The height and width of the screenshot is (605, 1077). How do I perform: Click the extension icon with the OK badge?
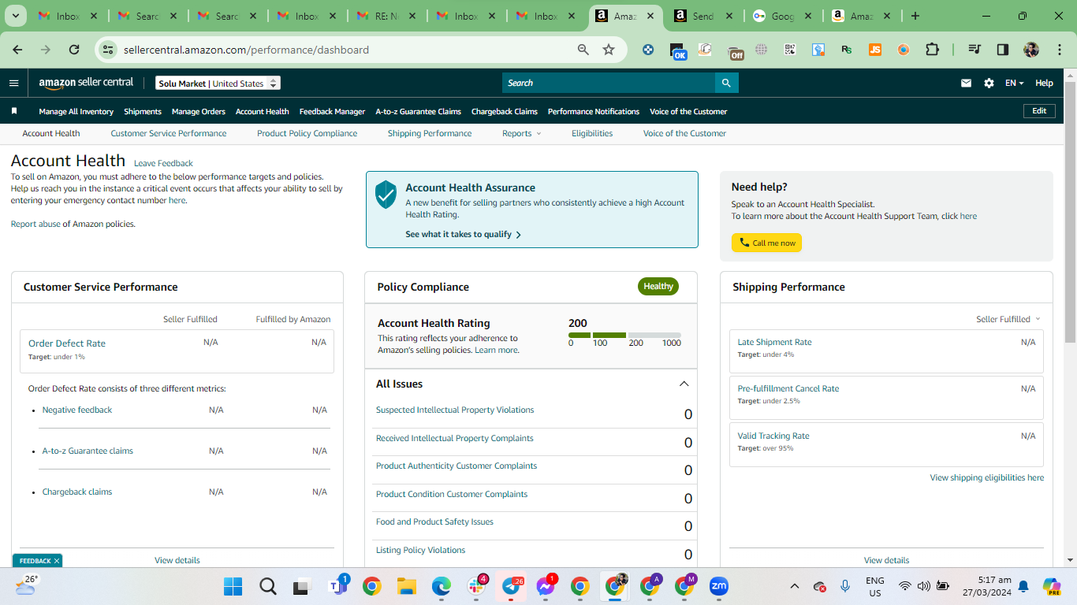[x=678, y=51]
